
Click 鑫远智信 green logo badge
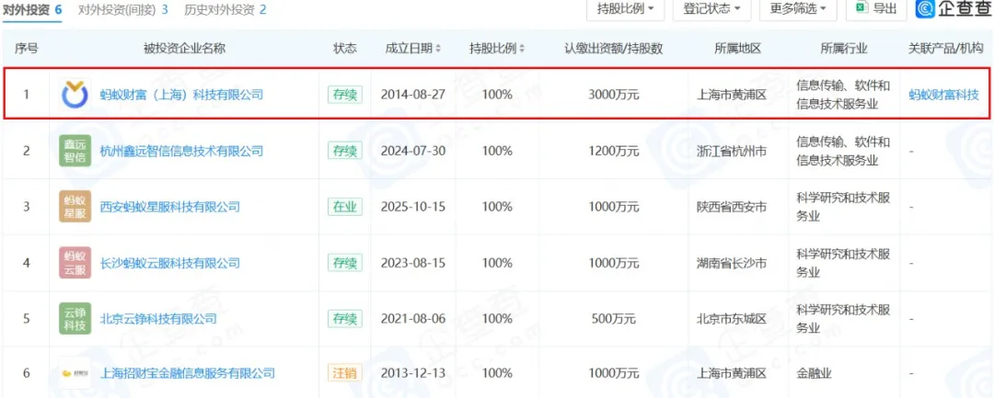pyautogui.click(x=75, y=151)
